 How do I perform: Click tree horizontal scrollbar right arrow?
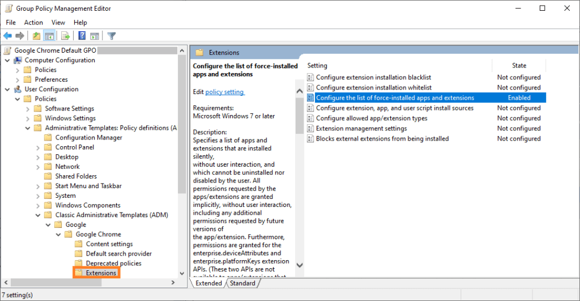click(x=173, y=282)
